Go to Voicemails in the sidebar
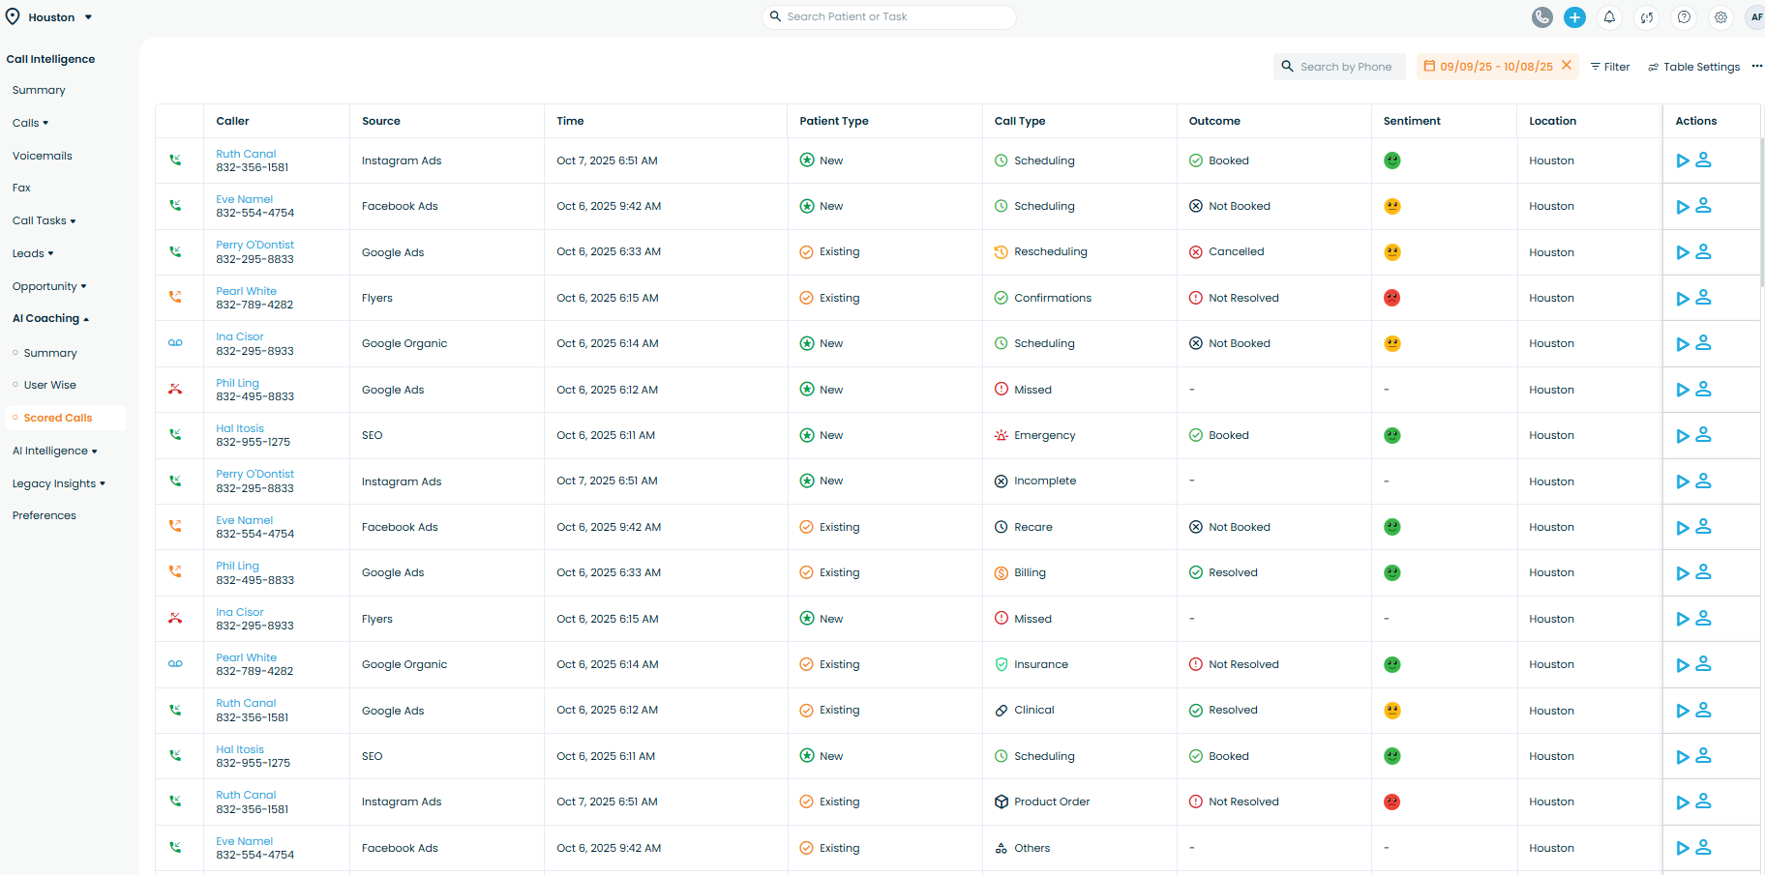Image resolution: width=1765 pixels, height=875 pixels. [43, 156]
